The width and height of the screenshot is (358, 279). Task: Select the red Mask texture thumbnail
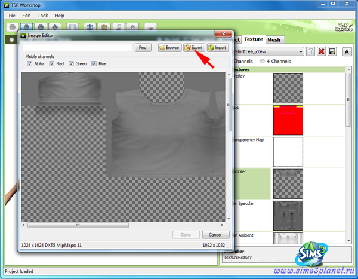[x=288, y=120]
